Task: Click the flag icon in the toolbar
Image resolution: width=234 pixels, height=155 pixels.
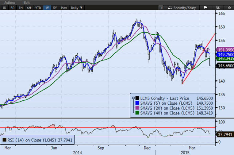Action: pyautogui.click(x=205, y=8)
